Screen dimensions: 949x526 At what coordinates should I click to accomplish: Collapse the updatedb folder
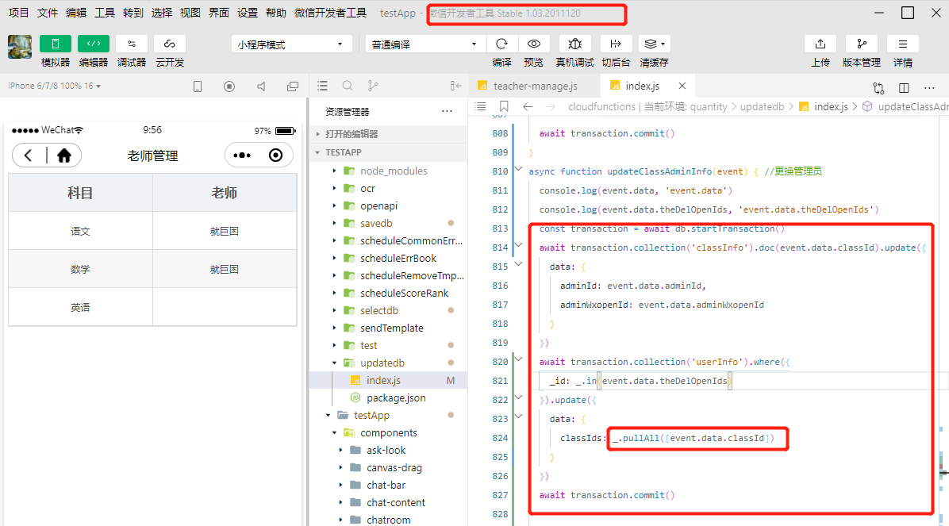(x=389, y=363)
